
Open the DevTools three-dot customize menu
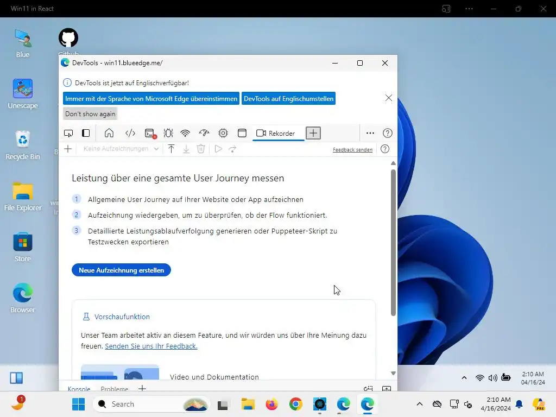coord(370,134)
